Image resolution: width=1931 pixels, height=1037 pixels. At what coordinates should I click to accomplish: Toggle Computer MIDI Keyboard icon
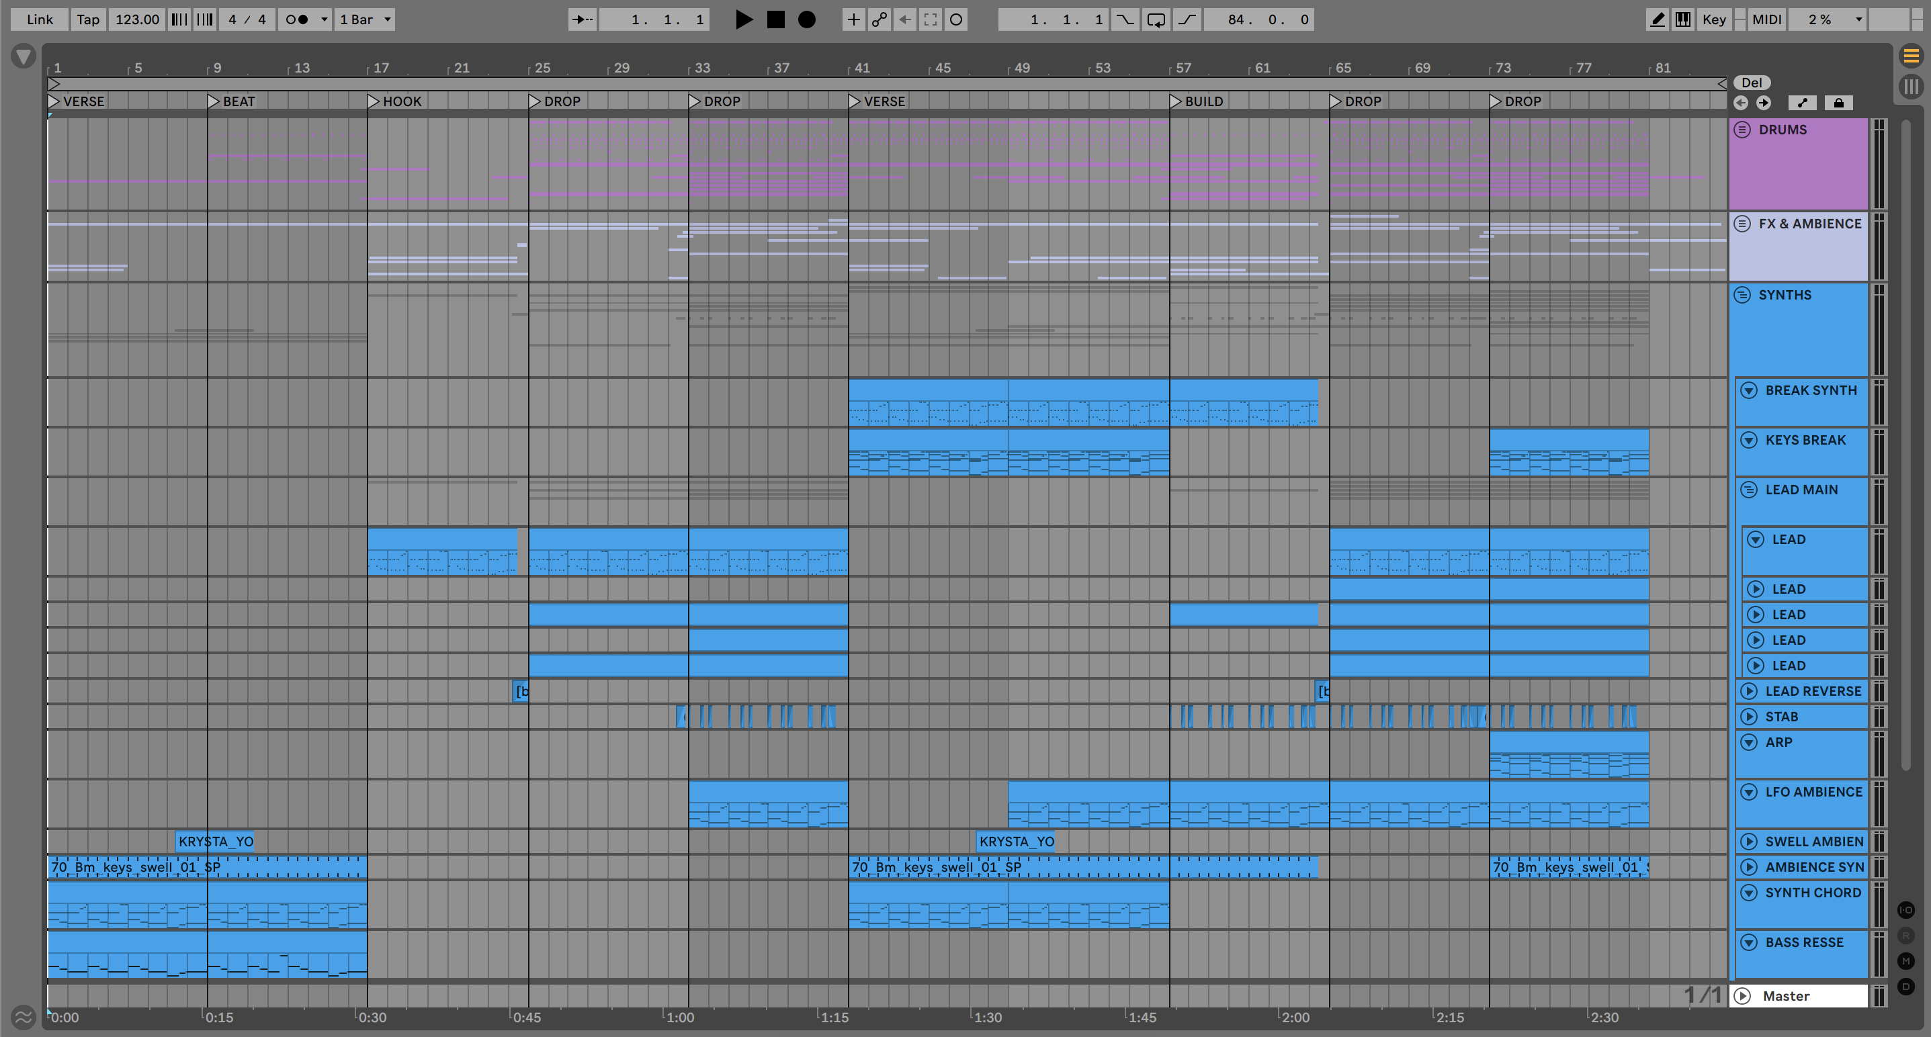(1683, 19)
